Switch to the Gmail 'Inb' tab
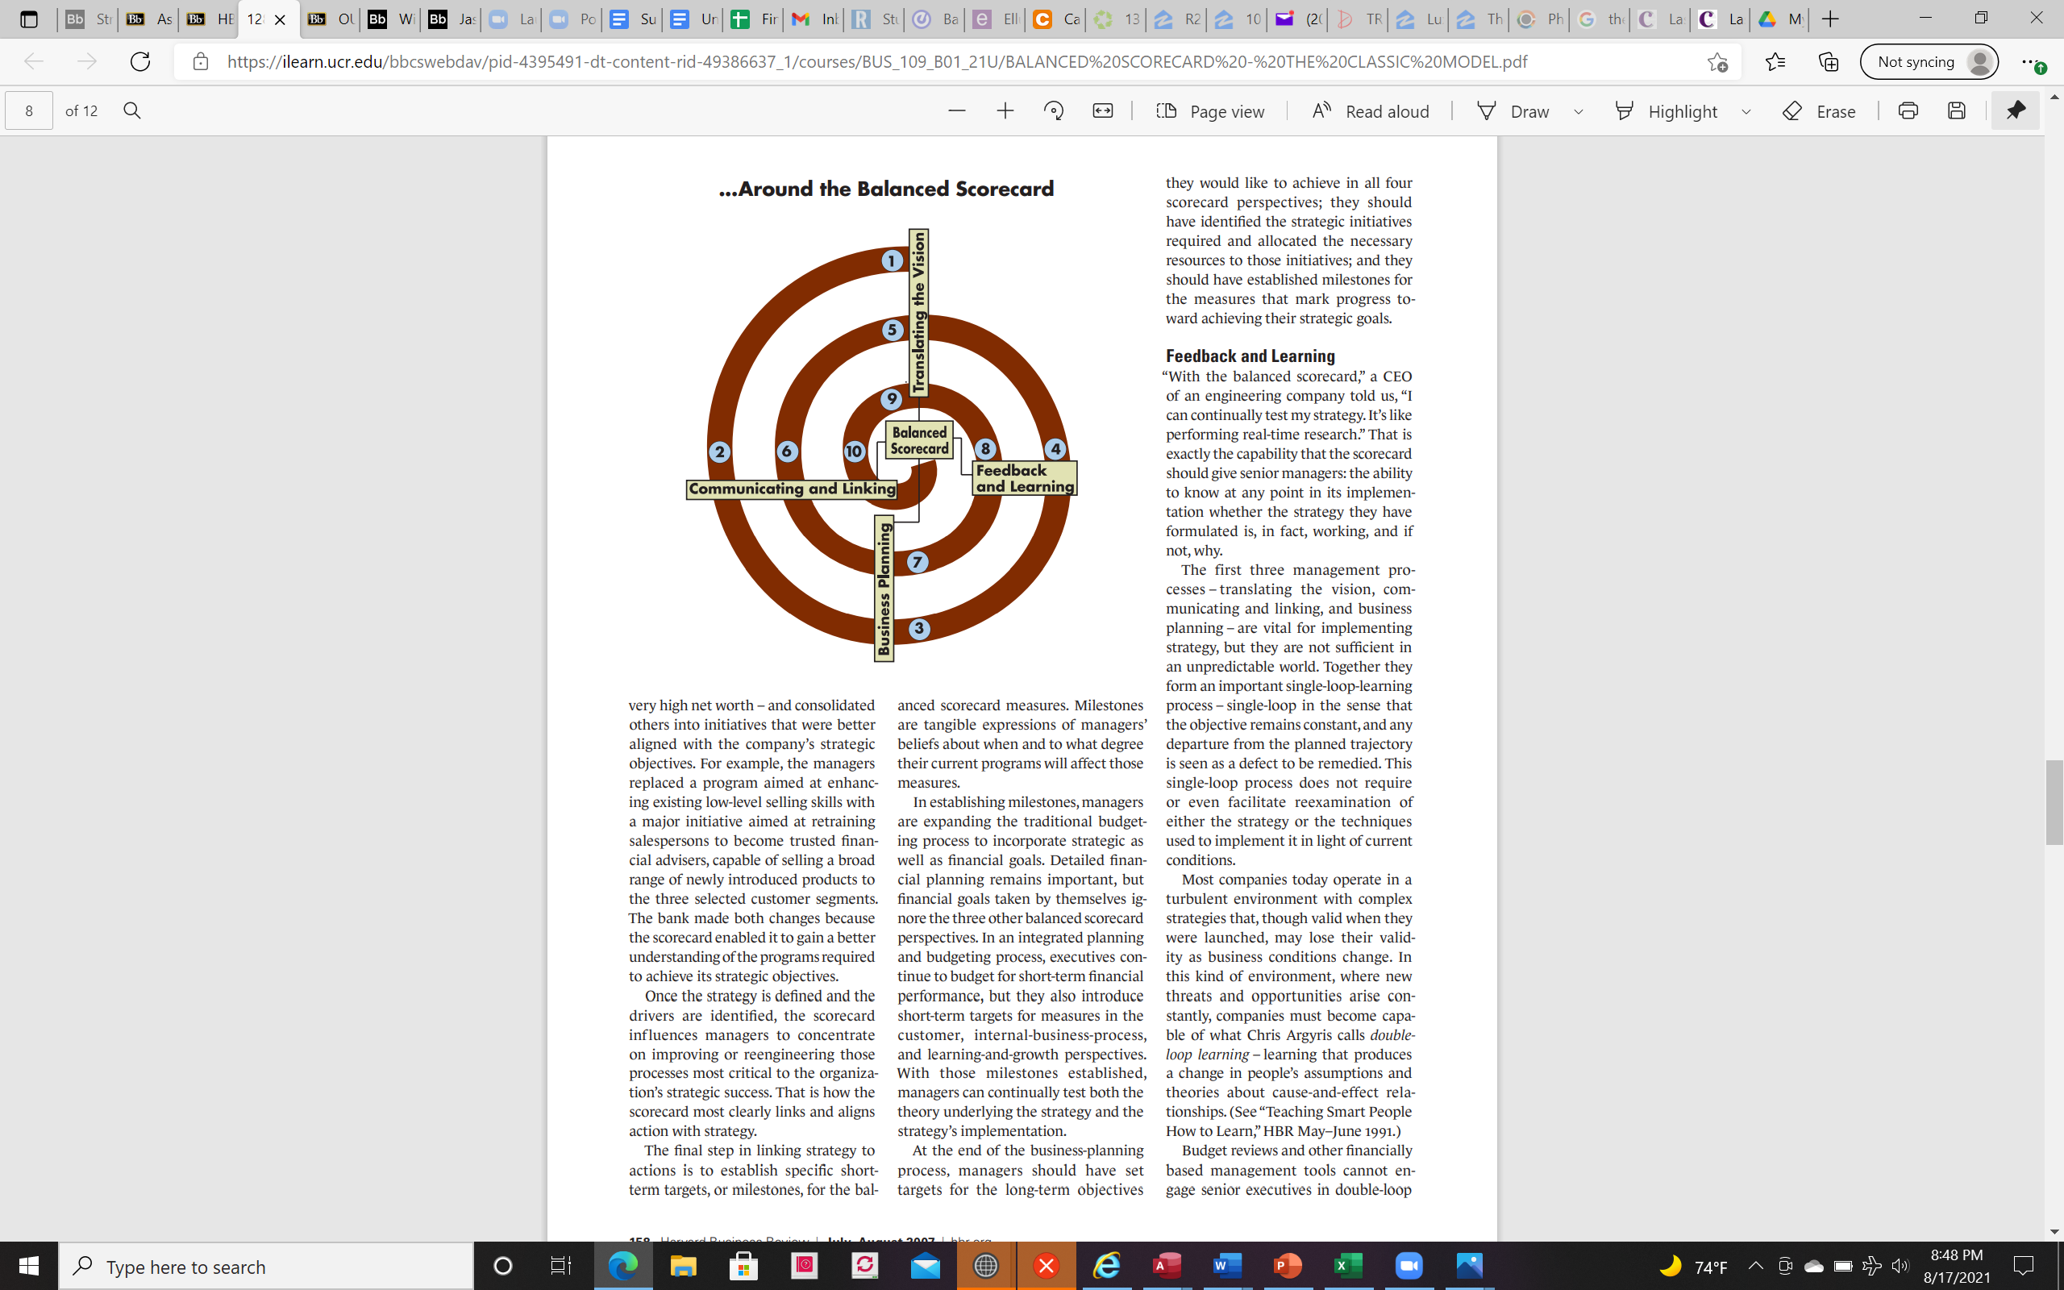The width and height of the screenshot is (2064, 1290). [815, 19]
